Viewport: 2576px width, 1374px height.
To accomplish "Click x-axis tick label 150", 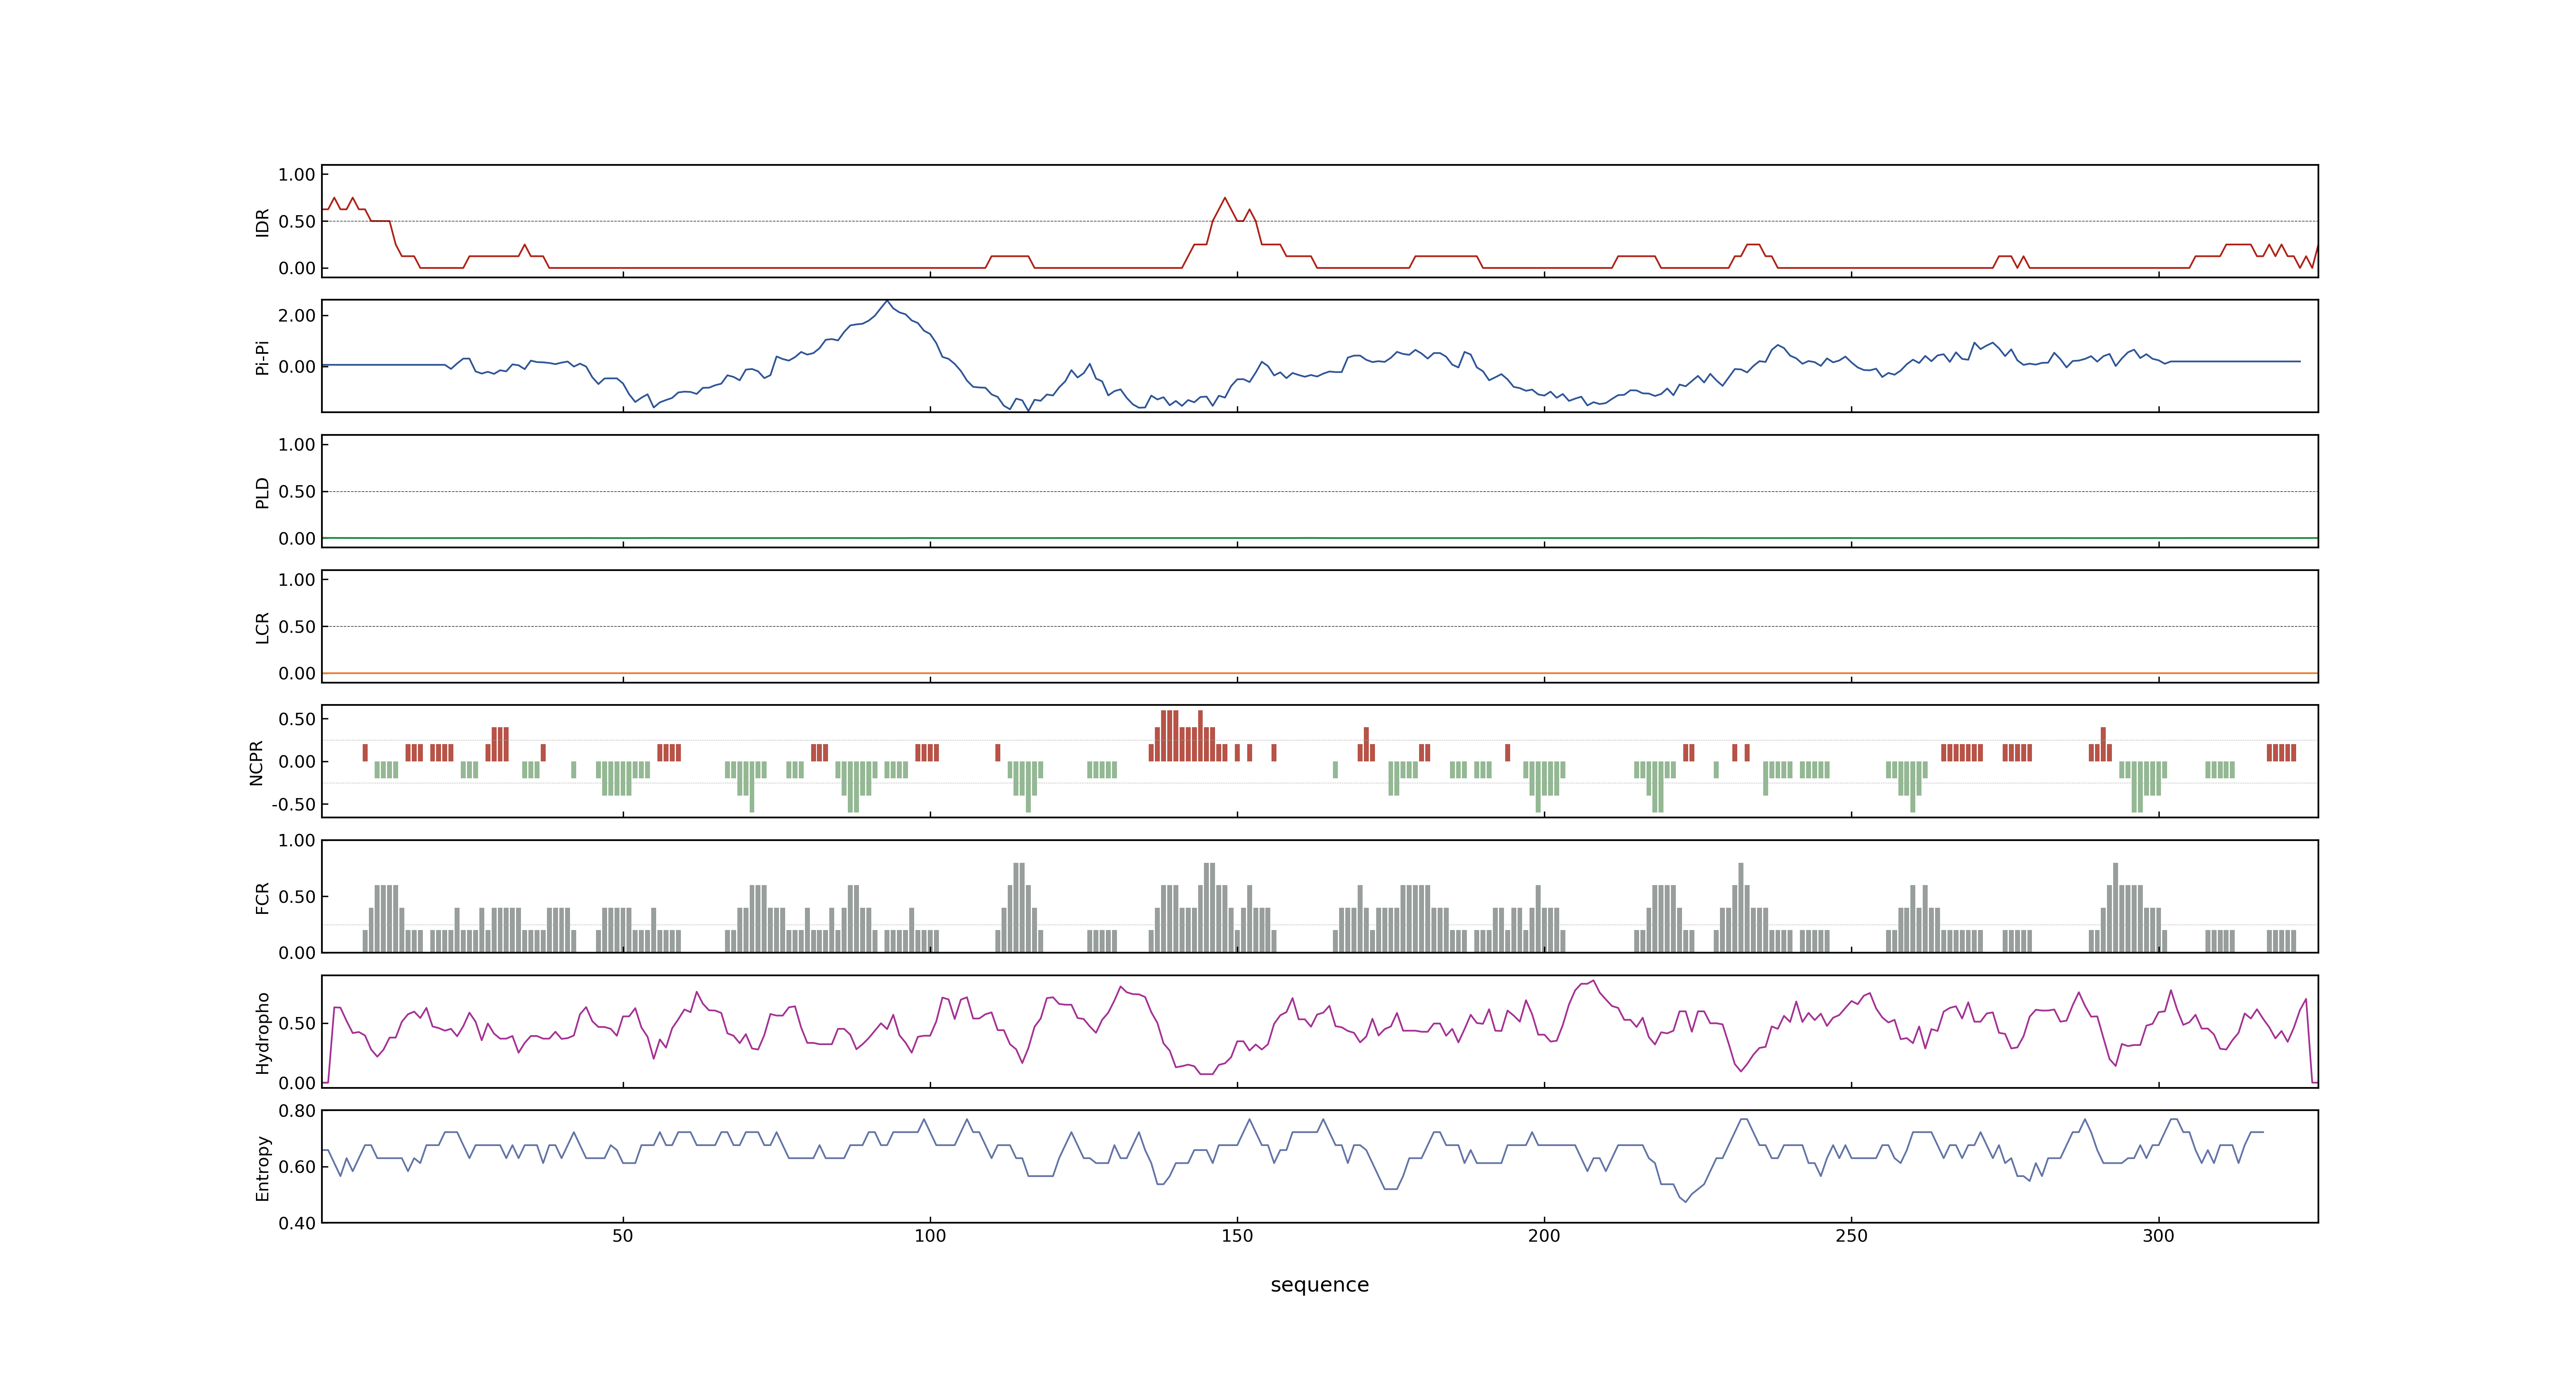I will tap(1237, 1236).
